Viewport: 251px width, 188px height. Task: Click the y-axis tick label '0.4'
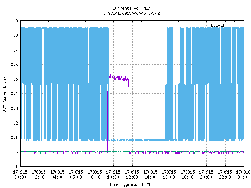(x=14, y=94)
